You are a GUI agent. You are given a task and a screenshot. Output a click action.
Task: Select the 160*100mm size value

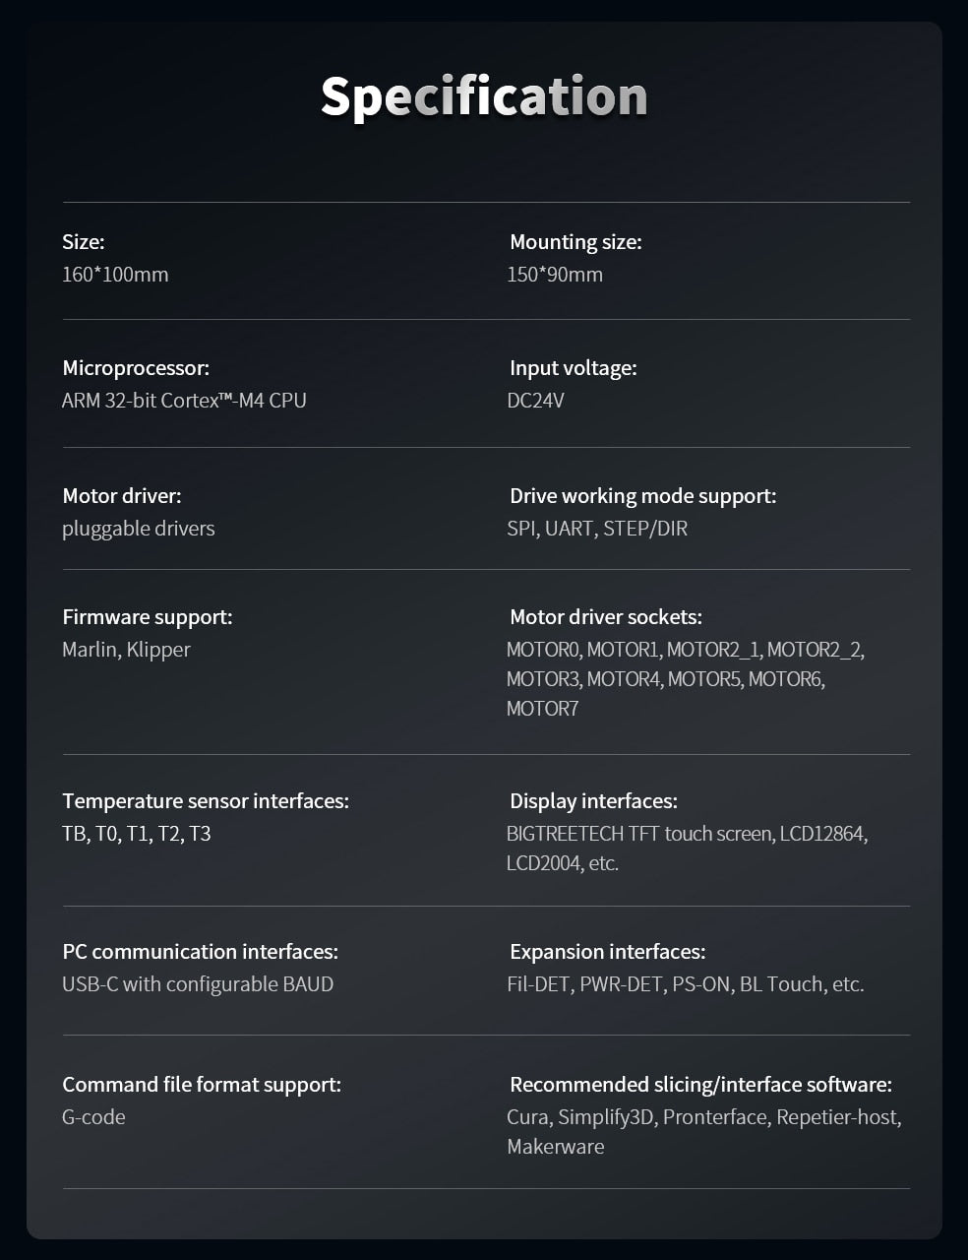[115, 275]
